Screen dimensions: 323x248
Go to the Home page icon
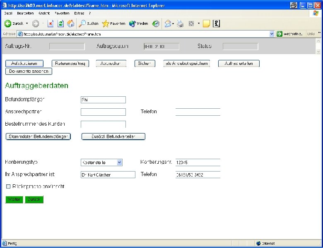pyautogui.click(x=71, y=24)
